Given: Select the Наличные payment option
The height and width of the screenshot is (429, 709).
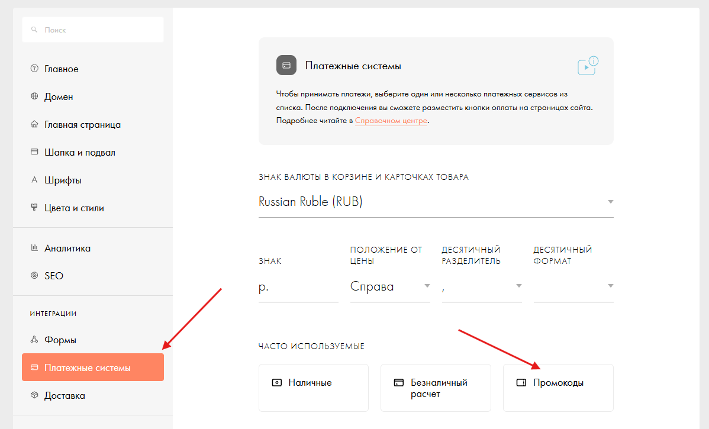Looking at the screenshot, I should click(313, 388).
